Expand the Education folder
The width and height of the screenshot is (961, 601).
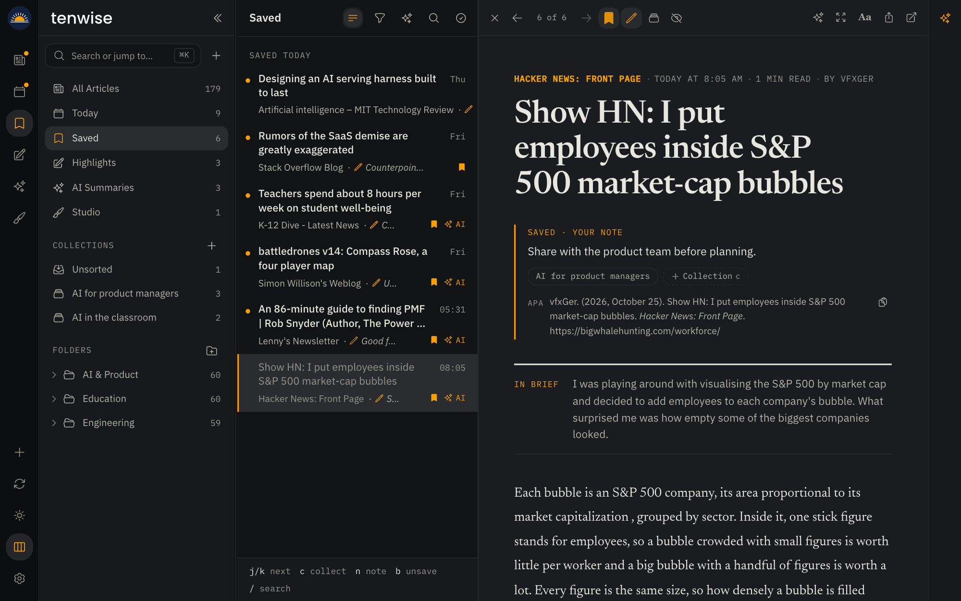[54, 399]
